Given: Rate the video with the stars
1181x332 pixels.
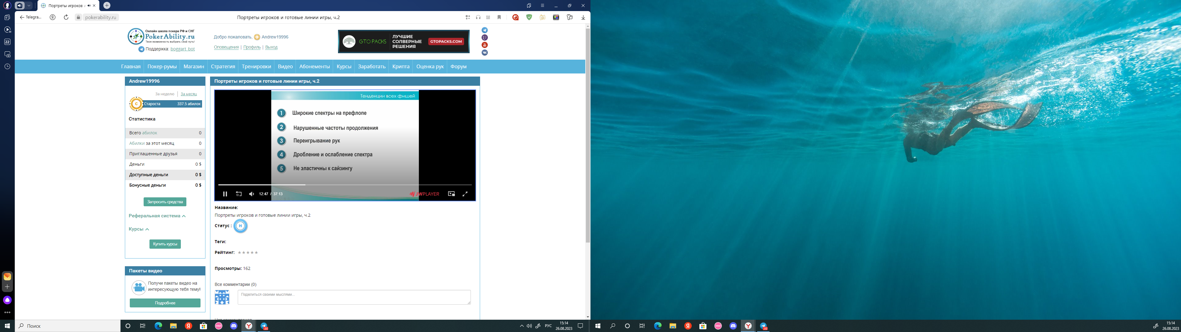Looking at the screenshot, I should (x=248, y=253).
